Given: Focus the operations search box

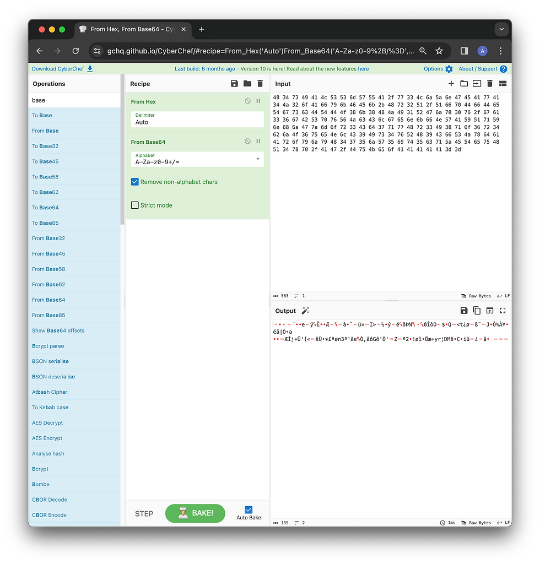Looking at the screenshot, I should click(x=74, y=100).
